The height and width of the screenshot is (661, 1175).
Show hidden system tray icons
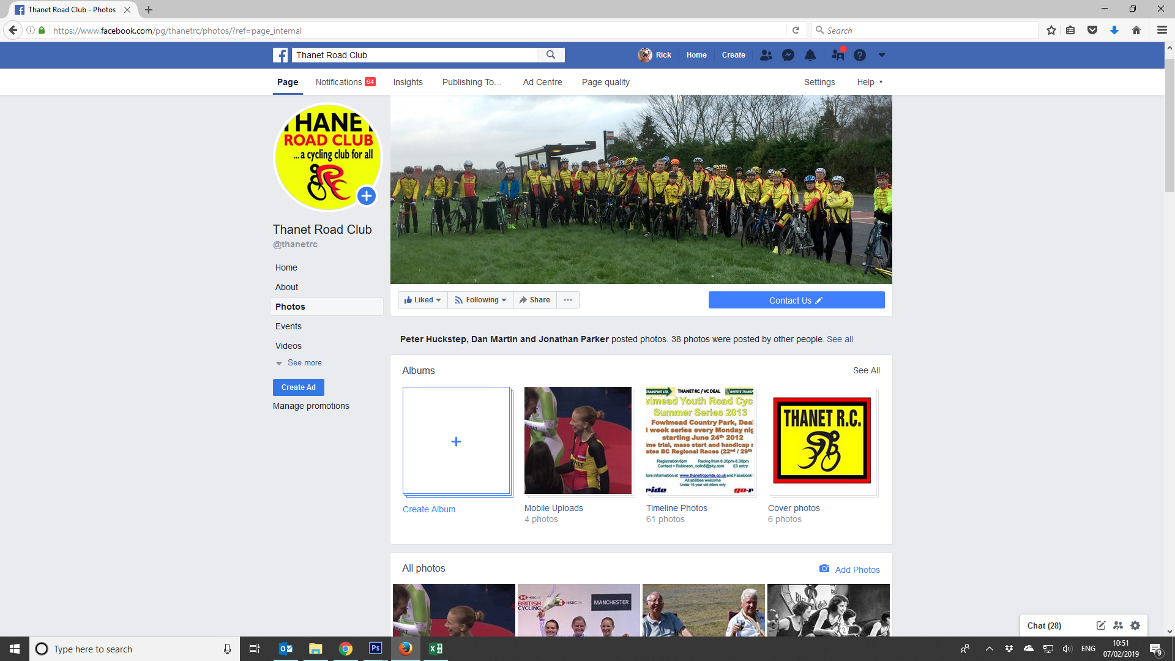[990, 649]
